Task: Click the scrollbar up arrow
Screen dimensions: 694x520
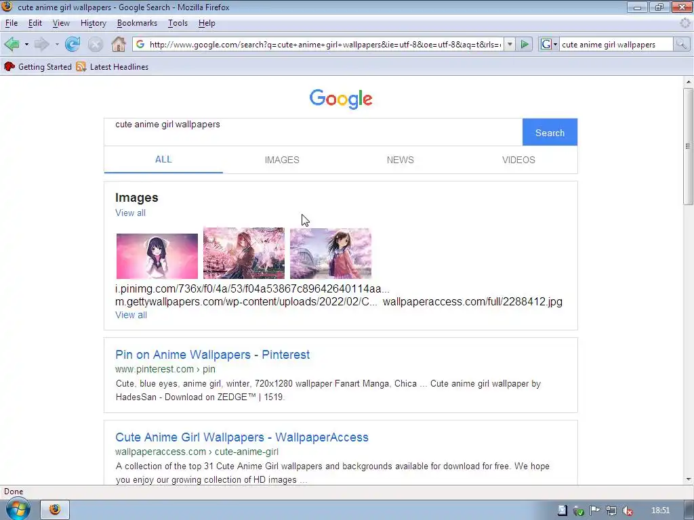Action: point(688,82)
